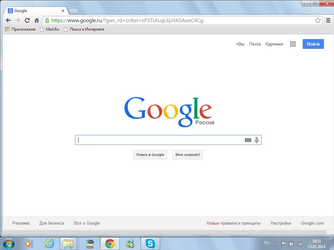Image resolution: width=334 pixels, height=250 pixels.
Task: Open the Поиск в Интернете bookmark
Action: pyautogui.click(x=84, y=29)
